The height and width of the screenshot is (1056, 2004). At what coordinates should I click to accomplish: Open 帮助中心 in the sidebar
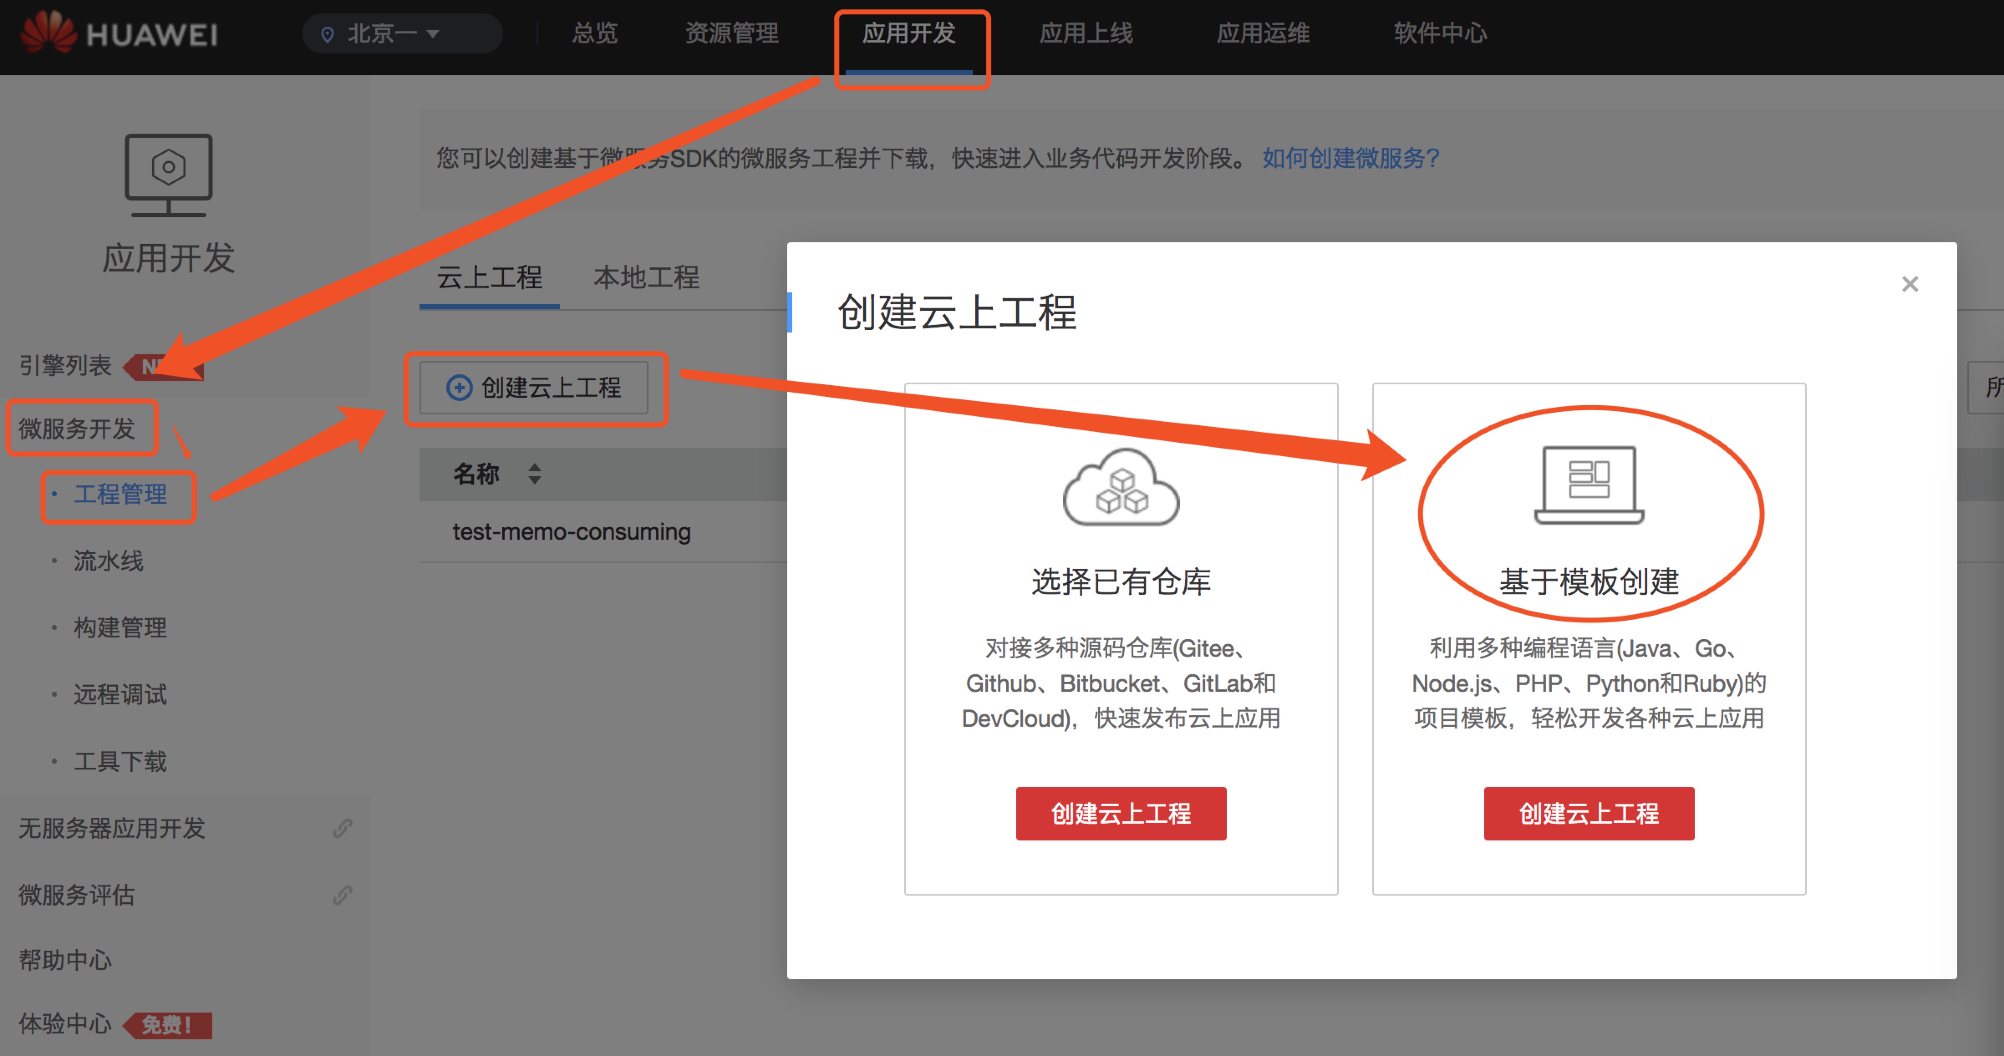[65, 960]
